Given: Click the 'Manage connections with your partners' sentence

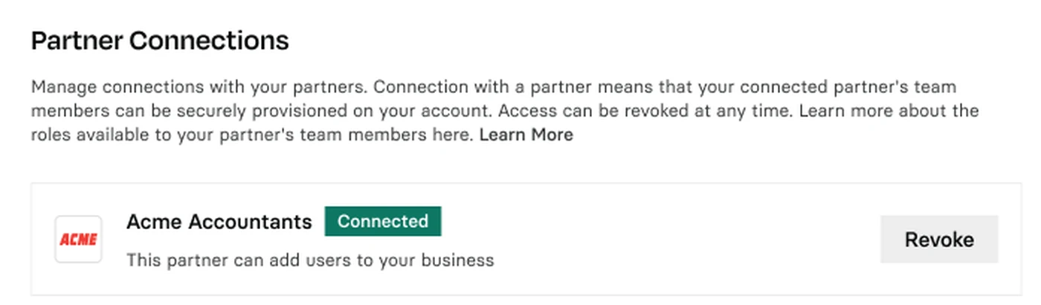Looking at the screenshot, I should point(200,87).
